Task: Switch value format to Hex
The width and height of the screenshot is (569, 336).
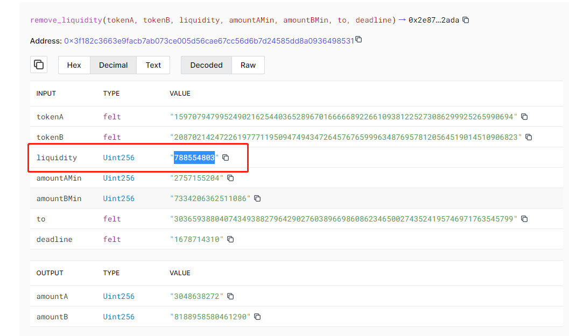Action: point(74,65)
